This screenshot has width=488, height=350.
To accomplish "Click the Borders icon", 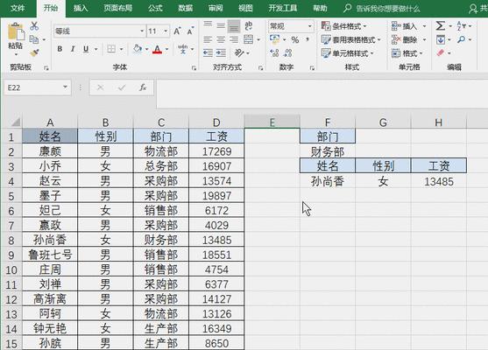I will pyautogui.click(x=111, y=49).
